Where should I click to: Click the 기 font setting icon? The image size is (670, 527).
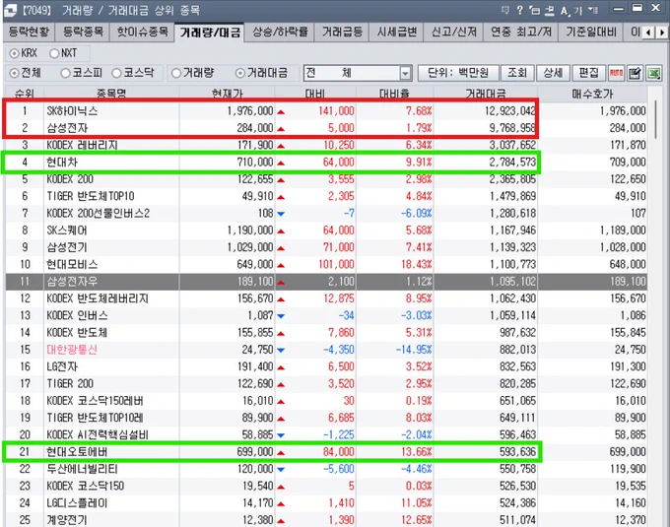click(x=578, y=11)
